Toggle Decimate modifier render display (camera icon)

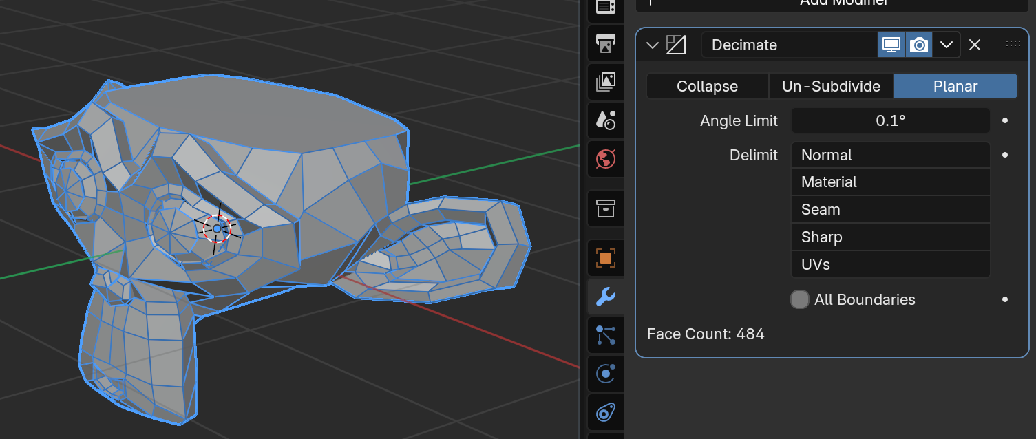(918, 45)
